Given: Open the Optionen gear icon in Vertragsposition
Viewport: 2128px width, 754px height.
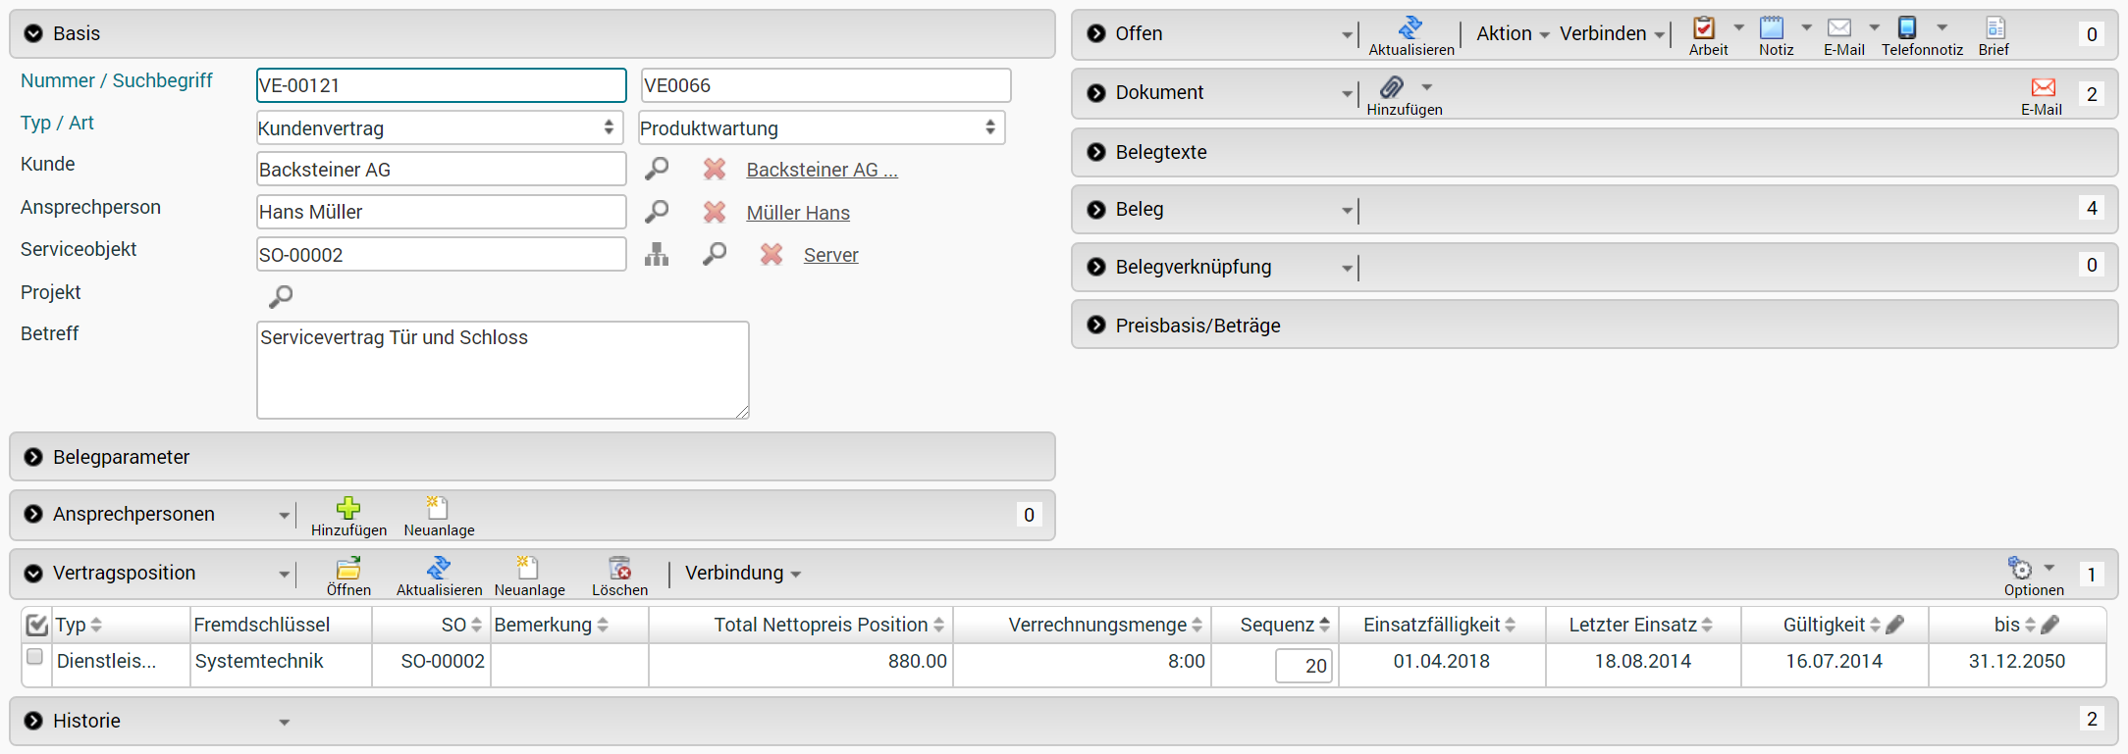Looking at the screenshot, I should click(x=2020, y=568).
